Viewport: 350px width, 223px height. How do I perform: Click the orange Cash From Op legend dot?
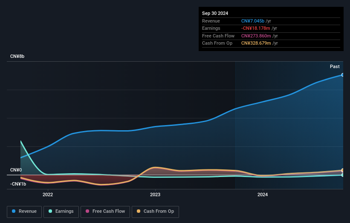[139, 211]
